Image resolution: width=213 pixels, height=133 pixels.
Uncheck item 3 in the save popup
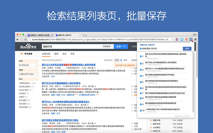point(141,70)
